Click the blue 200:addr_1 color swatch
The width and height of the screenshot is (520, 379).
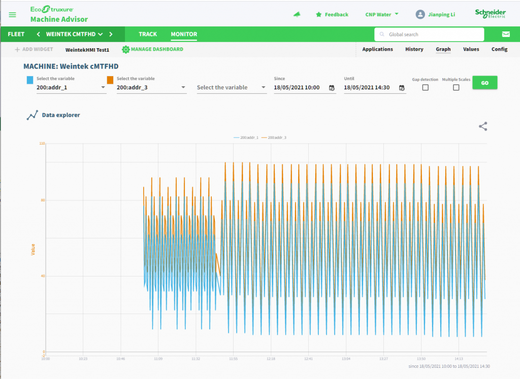(x=30, y=80)
